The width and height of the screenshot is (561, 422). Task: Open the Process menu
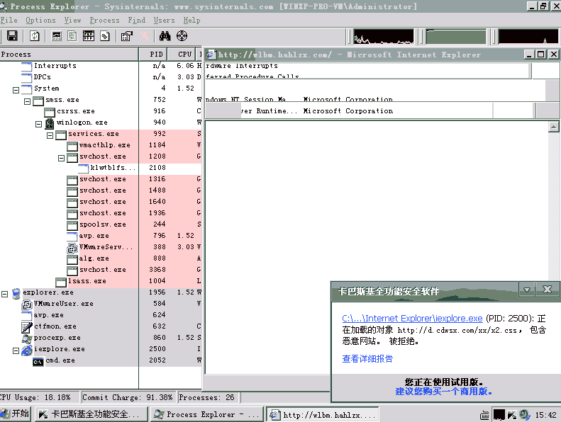point(104,21)
